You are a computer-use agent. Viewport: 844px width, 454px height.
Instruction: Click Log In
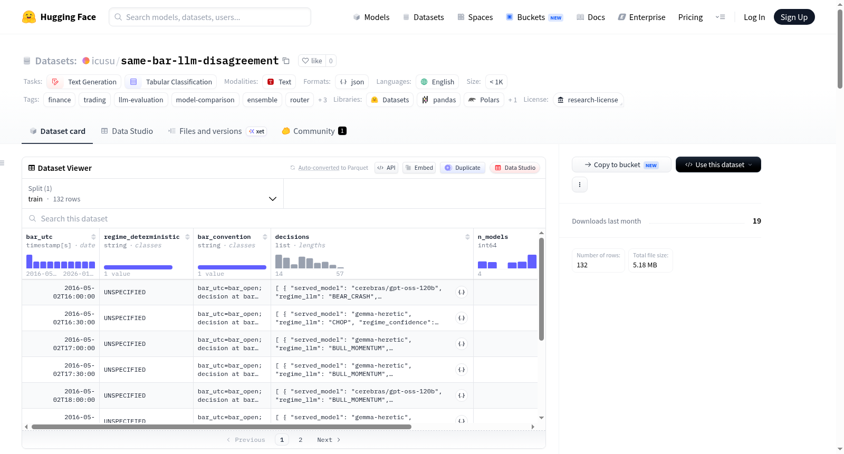[754, 17]
